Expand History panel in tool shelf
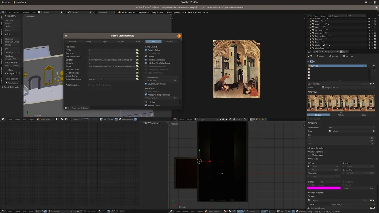379x213 pixels. (x=9, y=70)
